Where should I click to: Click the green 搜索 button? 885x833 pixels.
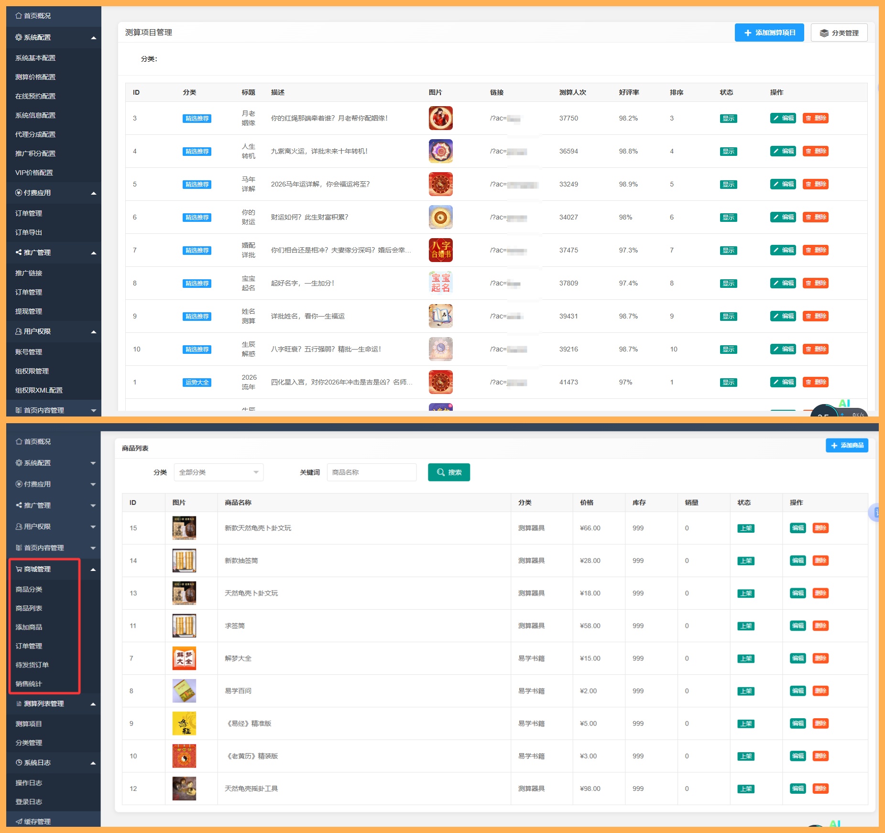[449, 472]
